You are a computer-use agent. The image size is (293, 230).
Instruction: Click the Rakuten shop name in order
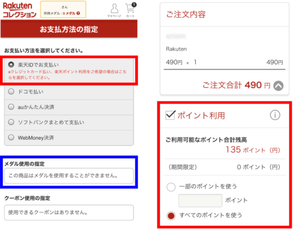[176, 49]
